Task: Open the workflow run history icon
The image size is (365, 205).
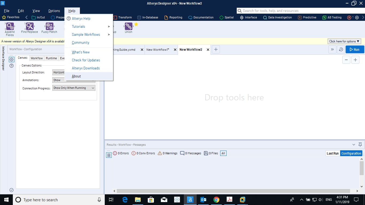Action: tap(341, 49)
